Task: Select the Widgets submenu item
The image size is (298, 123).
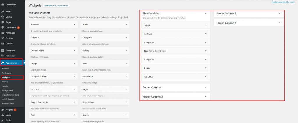Action: pyautogui.click(x=6, y=78)
